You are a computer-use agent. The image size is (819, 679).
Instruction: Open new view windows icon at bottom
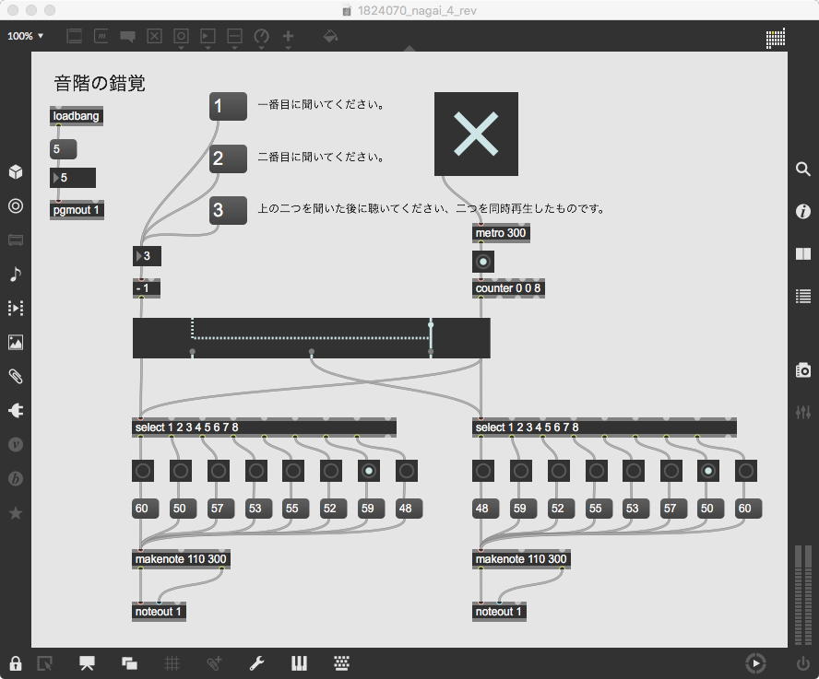pos(129,663)
